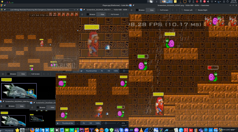Image resolution: width=238 pixels, height=132 pixels.
Task: Rotate Left in right Gwenview window
Action: 187,10
